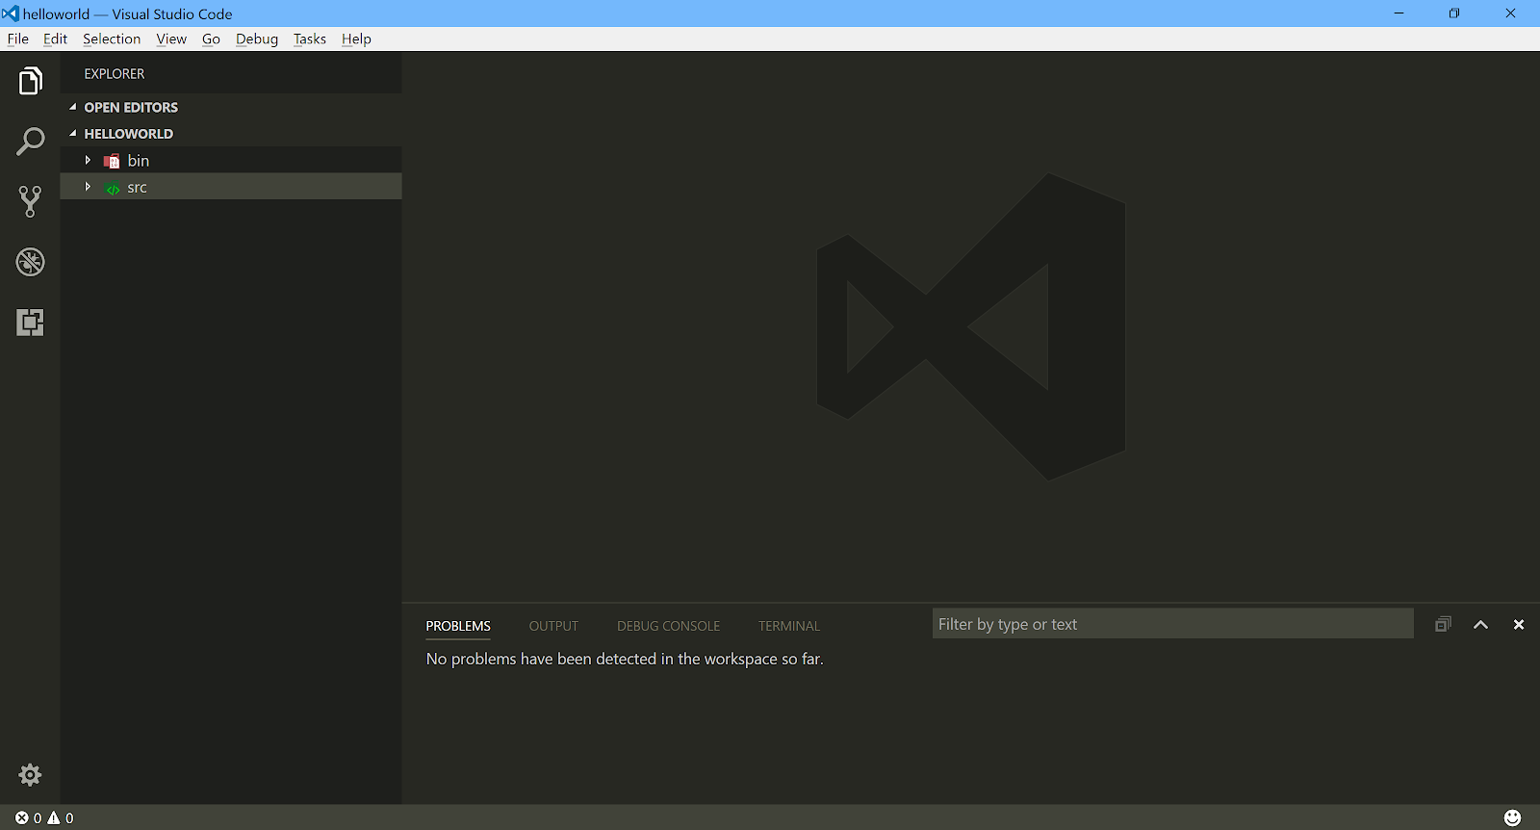1540x830 pixels.
Task: Open the Source Control view icon
Action: tap(30, 201)
